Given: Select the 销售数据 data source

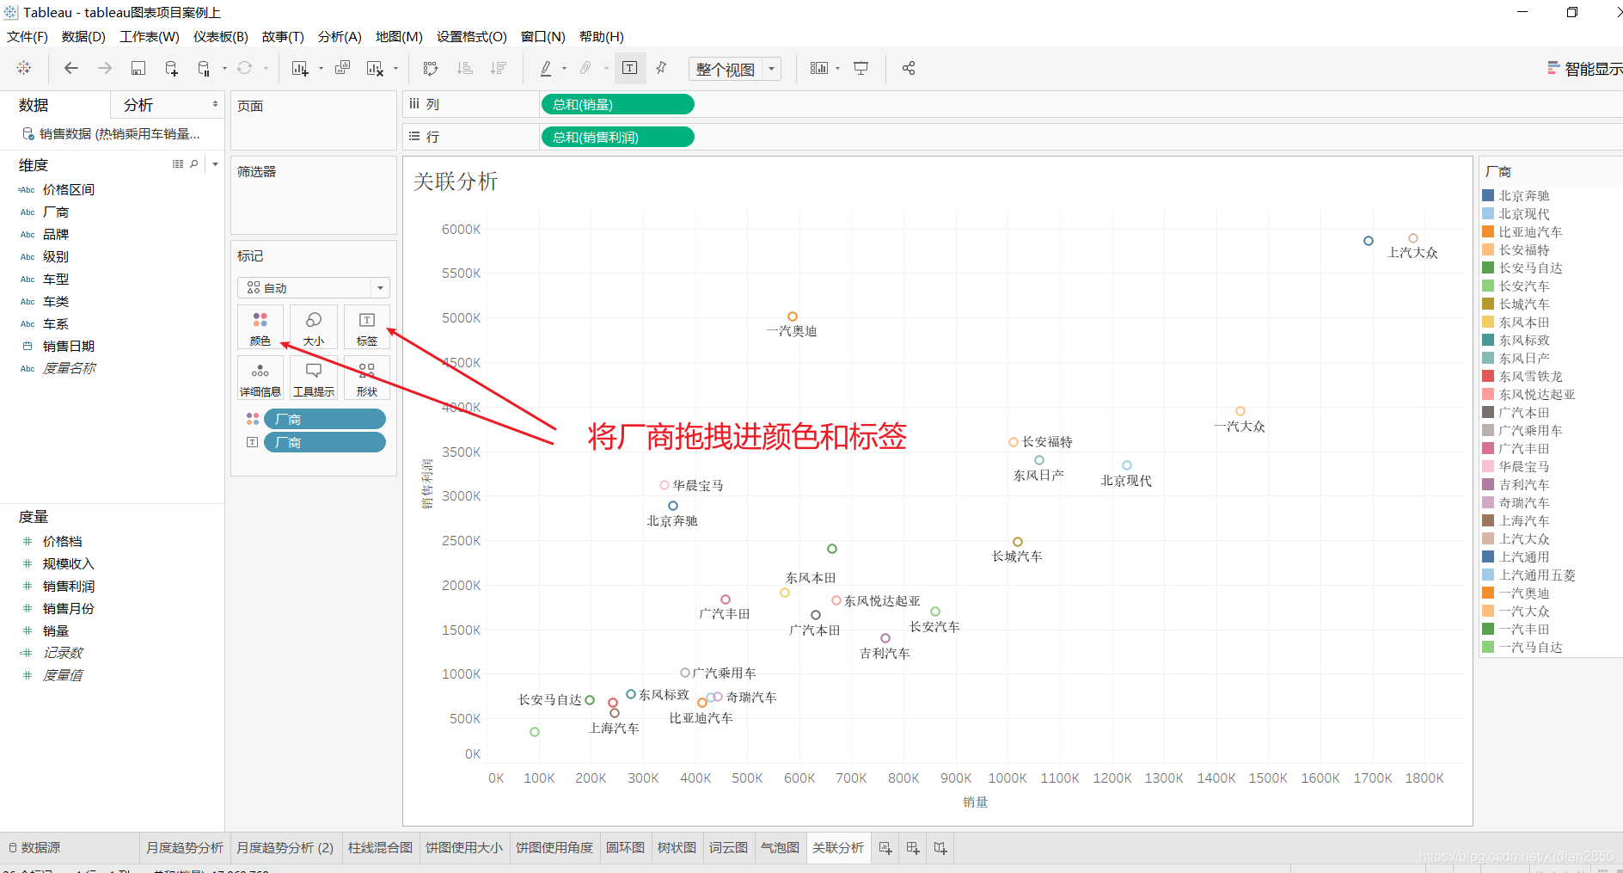Looking at the screenshot, I should click(x=112, y=133).
